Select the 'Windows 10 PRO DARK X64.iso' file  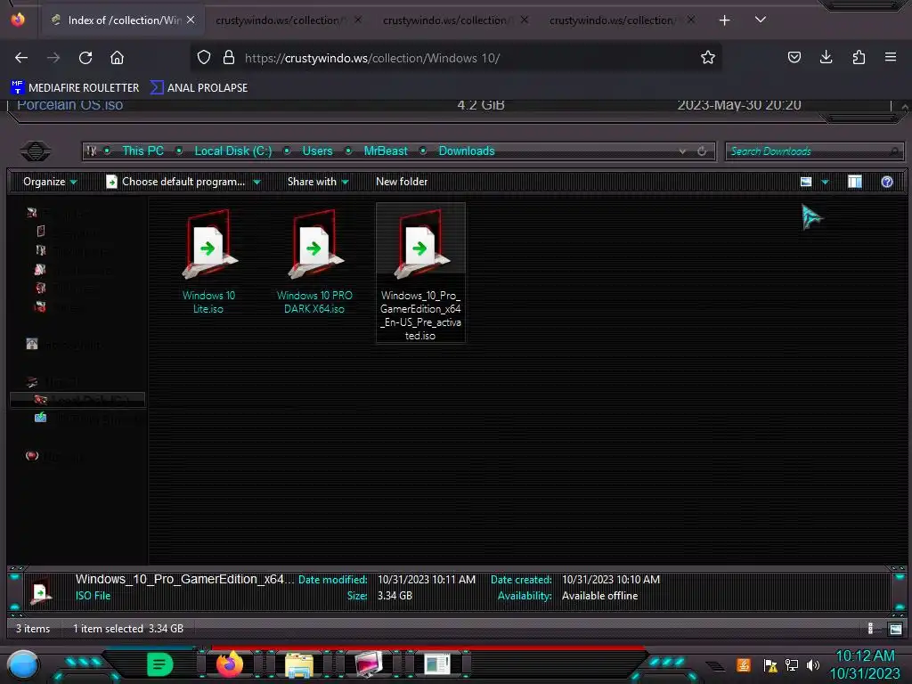click(x=314, y=262)
